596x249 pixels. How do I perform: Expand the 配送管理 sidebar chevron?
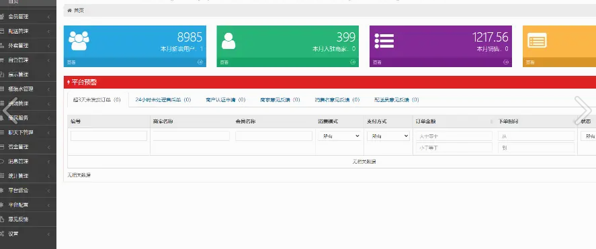[x=48, y=31]
